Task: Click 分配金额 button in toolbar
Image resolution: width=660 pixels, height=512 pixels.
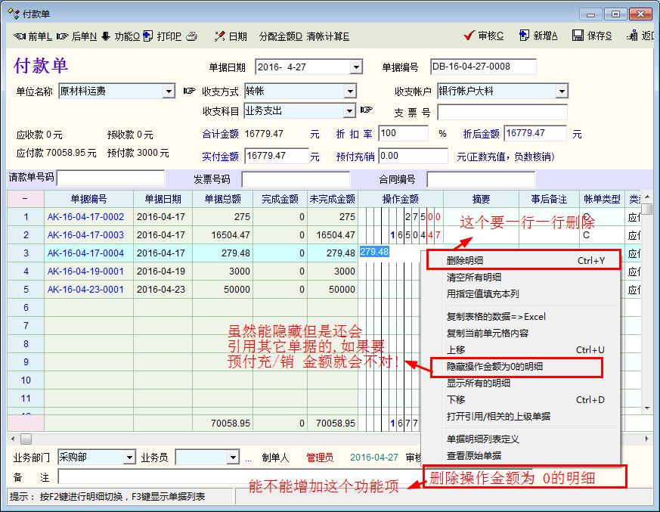Action: pyautogui.click(x=280, y=36)
